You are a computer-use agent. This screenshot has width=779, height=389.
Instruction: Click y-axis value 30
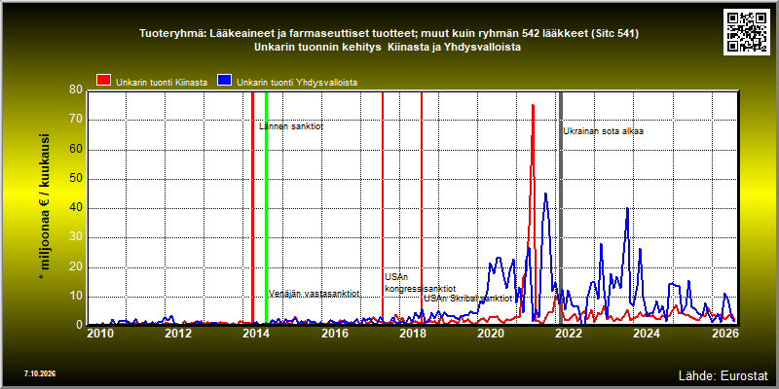(76, 238)
